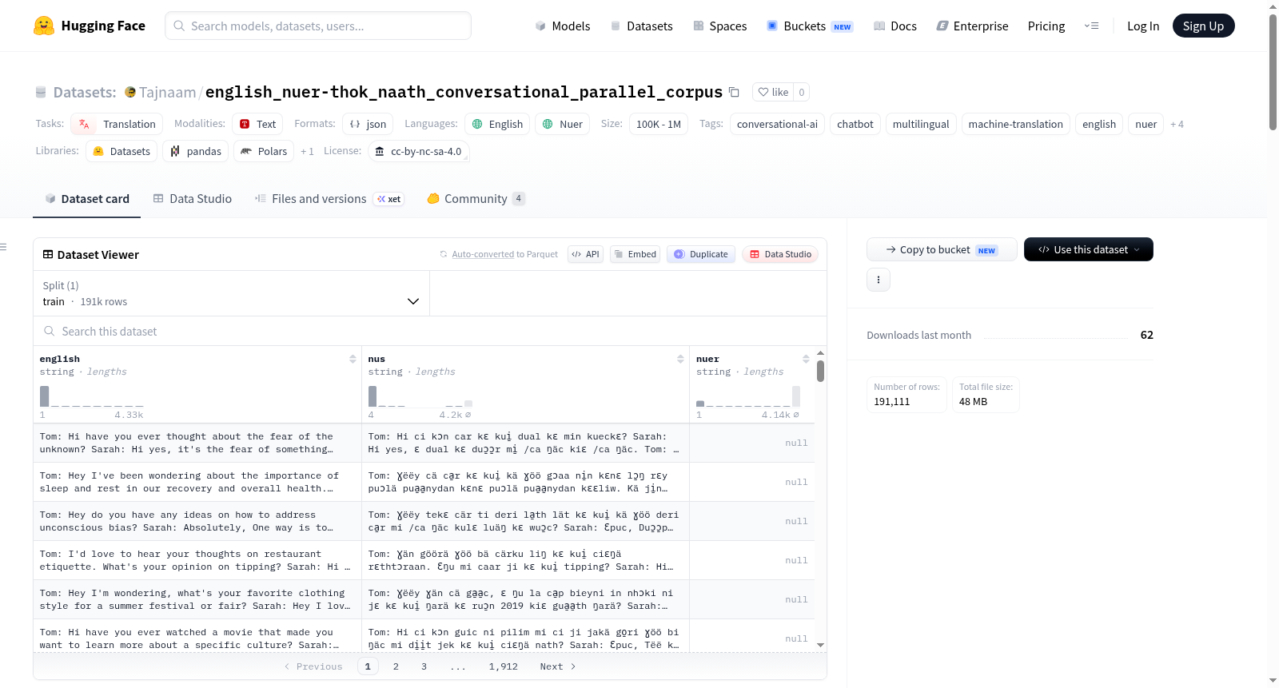Open the Models nav item
This screenshot has width=1279, height=688.
point(563,26)
